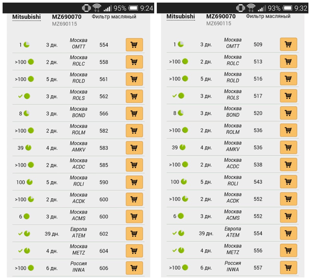The image size is (311, 280).
Task: Click checkmark availability icon on ROLS 517 row
Action: point(174,96)
